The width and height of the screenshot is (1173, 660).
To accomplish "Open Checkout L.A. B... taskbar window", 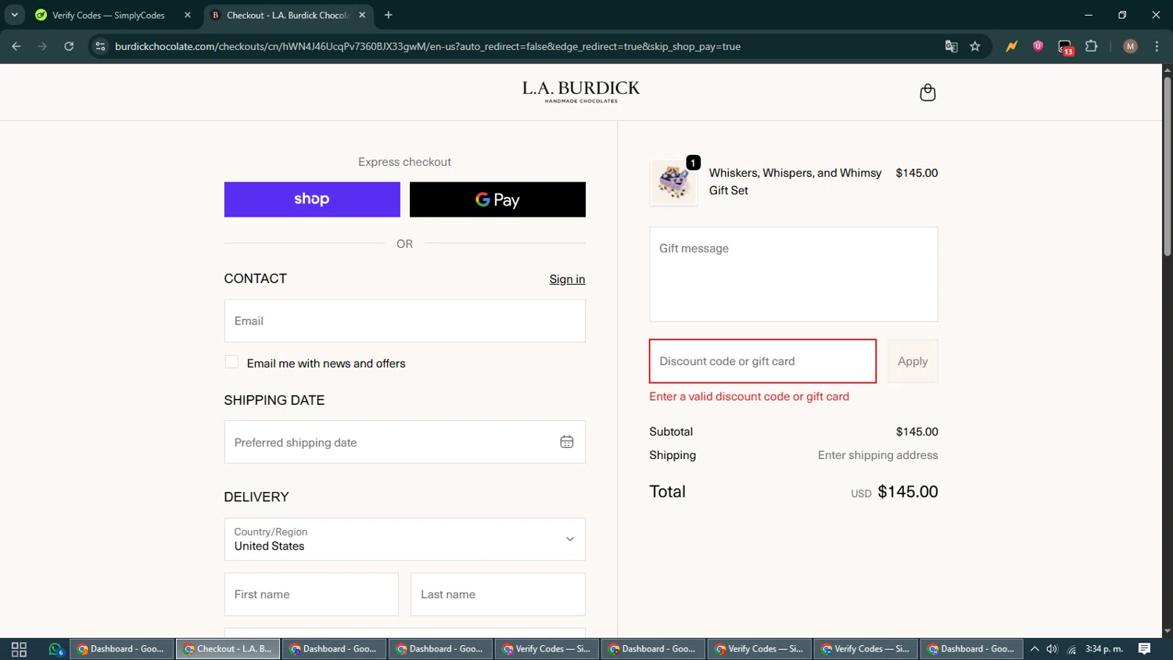I will tap(228, 649).
